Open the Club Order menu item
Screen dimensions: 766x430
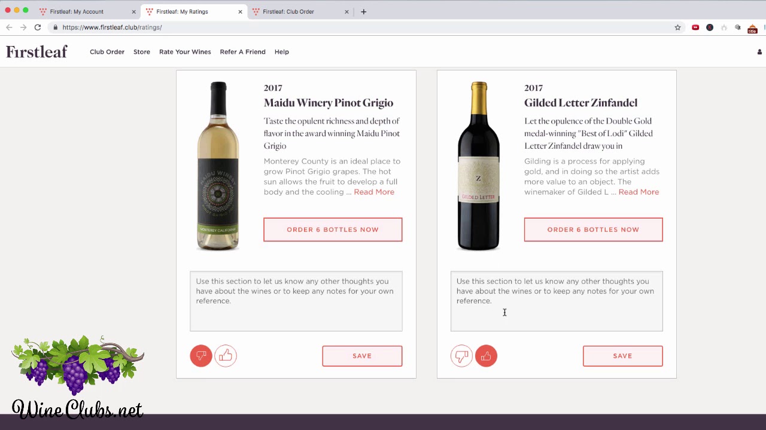pos(107,52)
